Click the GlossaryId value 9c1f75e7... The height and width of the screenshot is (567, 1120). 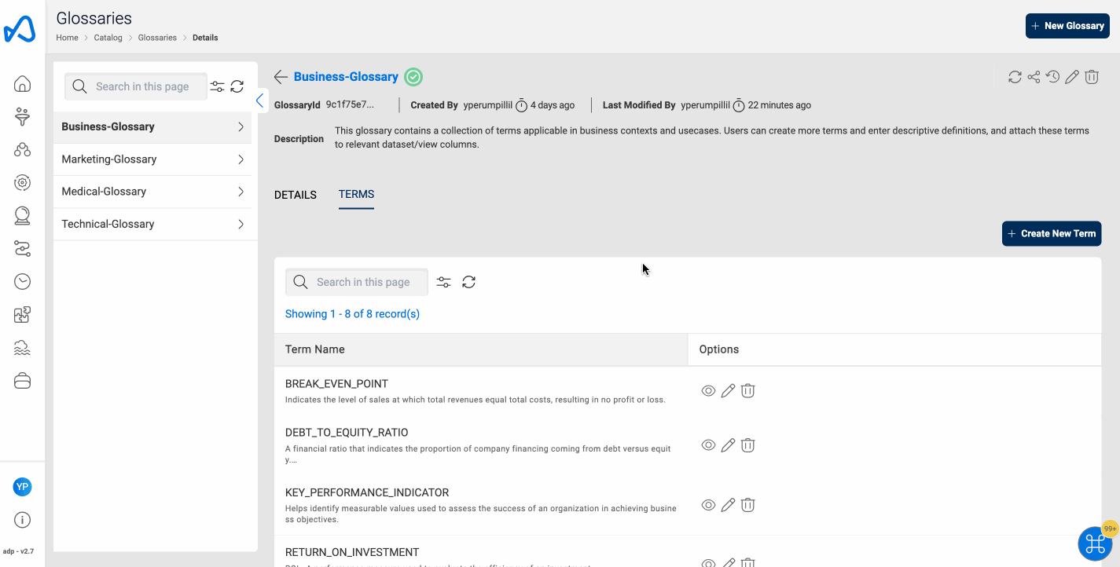point(350,104)
